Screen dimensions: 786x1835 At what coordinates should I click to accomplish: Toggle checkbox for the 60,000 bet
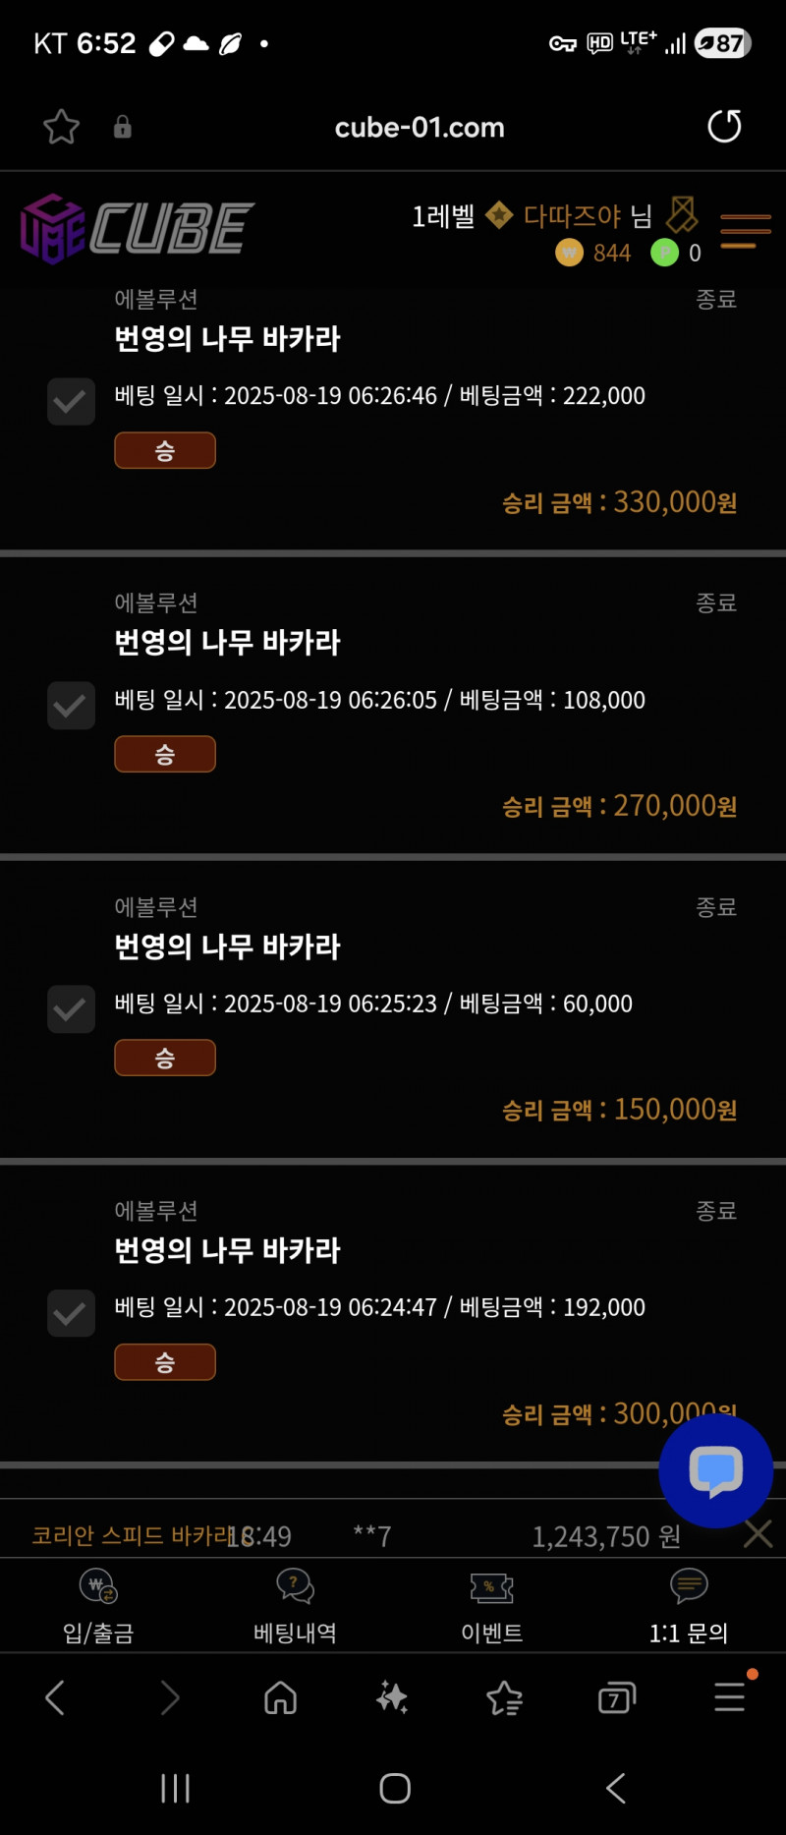(x=71, y=1009)
